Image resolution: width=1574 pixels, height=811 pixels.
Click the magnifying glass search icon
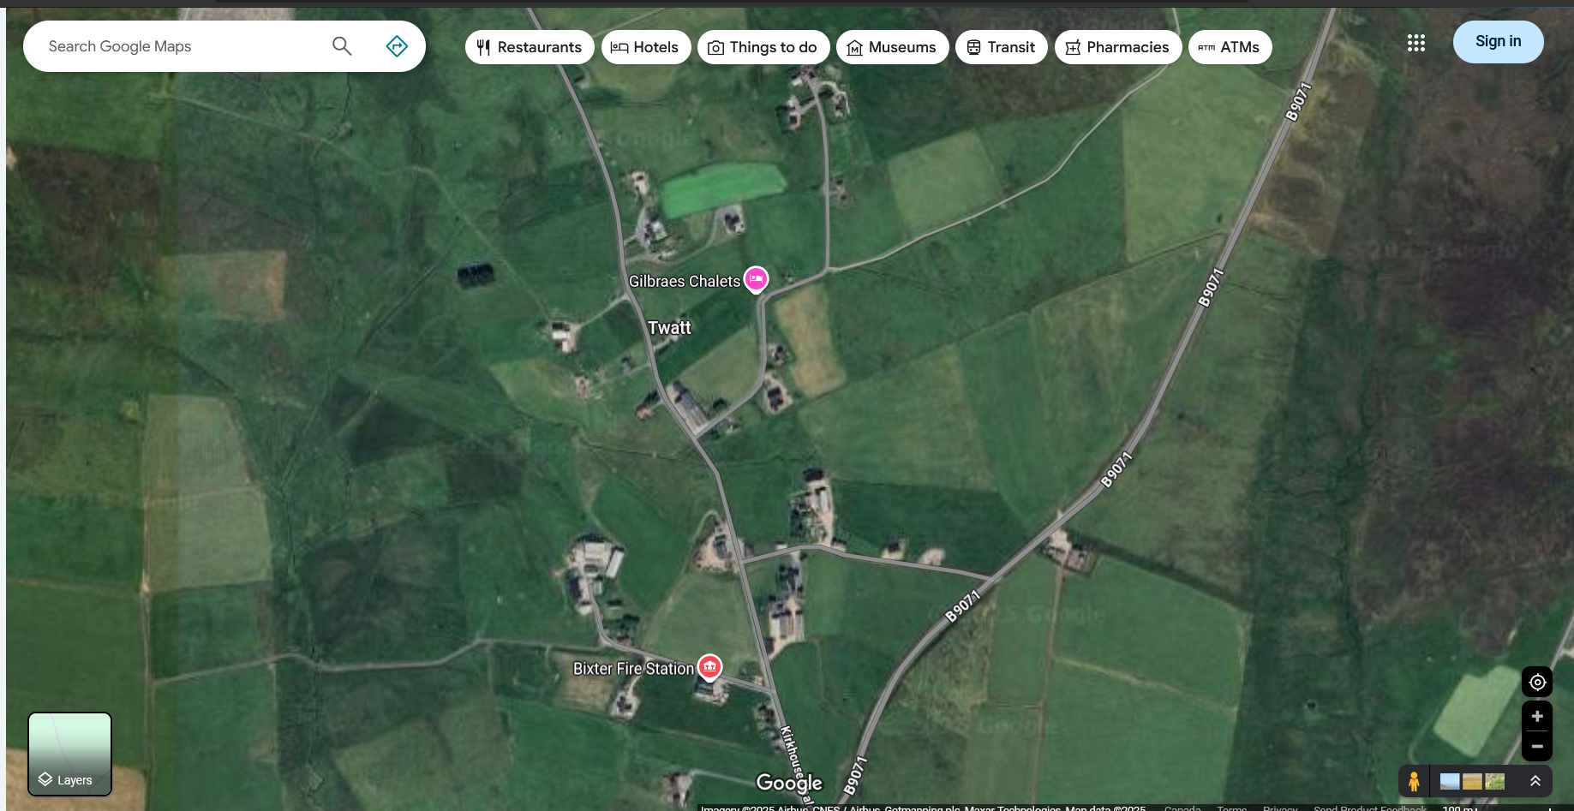[342, 46]
